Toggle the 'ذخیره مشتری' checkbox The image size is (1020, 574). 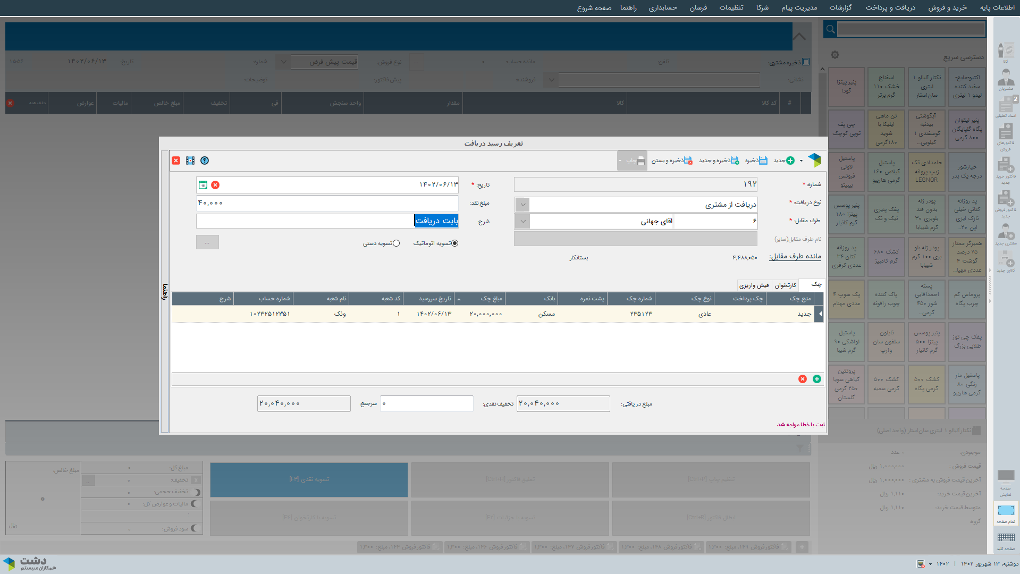tap(806, 62)
